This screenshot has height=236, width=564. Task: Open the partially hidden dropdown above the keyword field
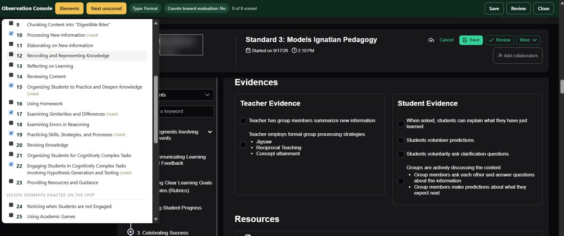[x=186, y=95]
